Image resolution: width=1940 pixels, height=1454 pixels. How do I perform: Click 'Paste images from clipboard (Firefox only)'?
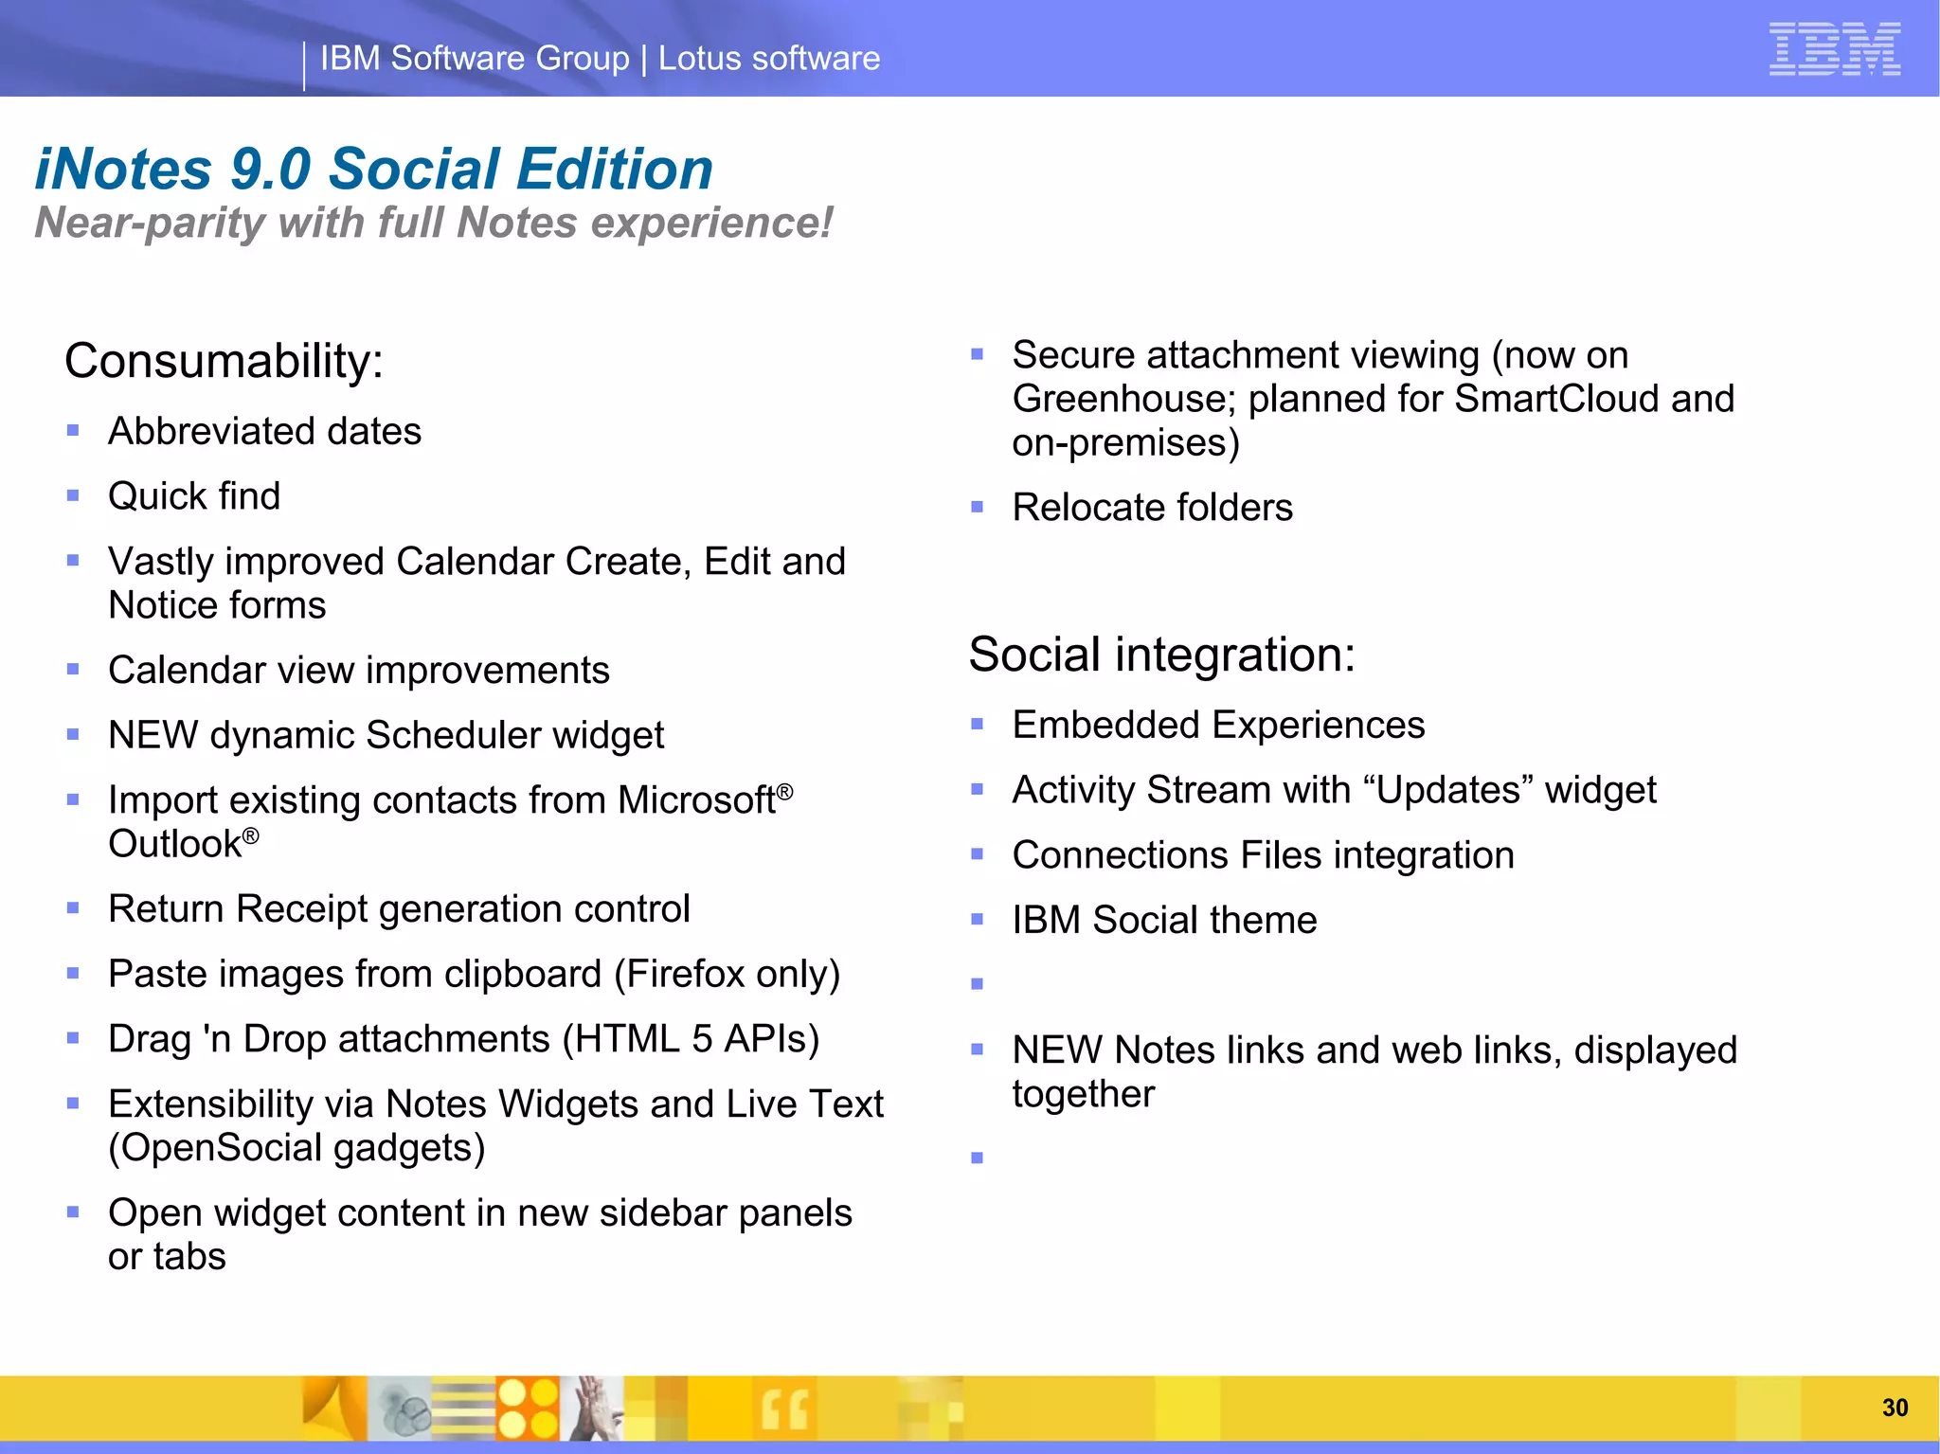tap(475, 975)
